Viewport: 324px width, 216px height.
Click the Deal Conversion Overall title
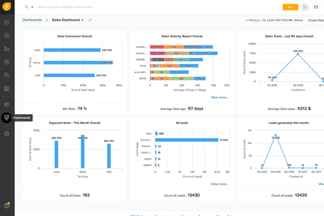[x=75, y=36]
